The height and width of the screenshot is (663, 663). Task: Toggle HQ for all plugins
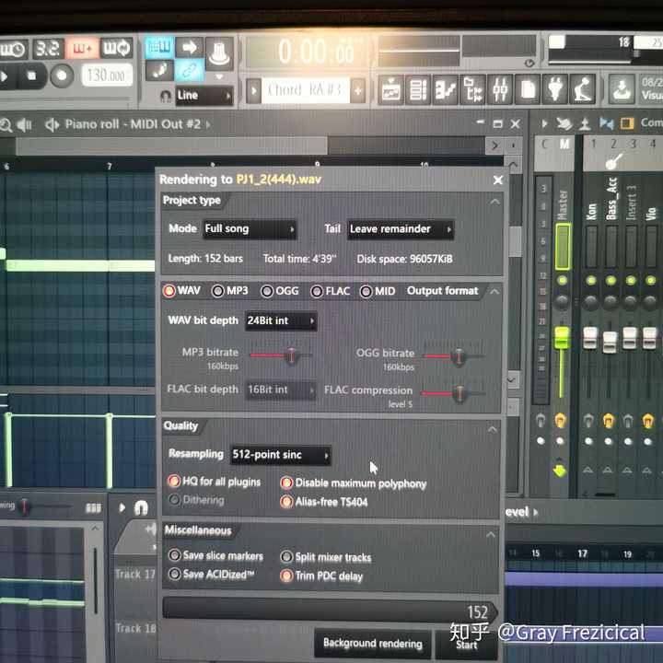pos(215,482)
